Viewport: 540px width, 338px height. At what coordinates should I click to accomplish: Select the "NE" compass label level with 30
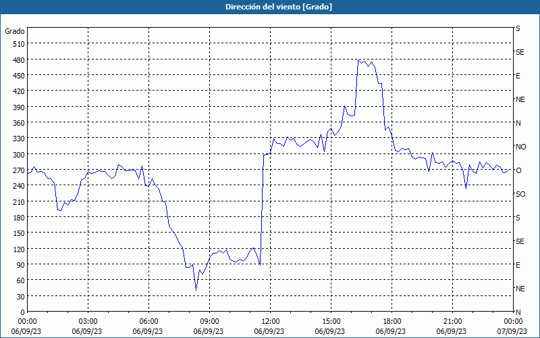(520, 289)
